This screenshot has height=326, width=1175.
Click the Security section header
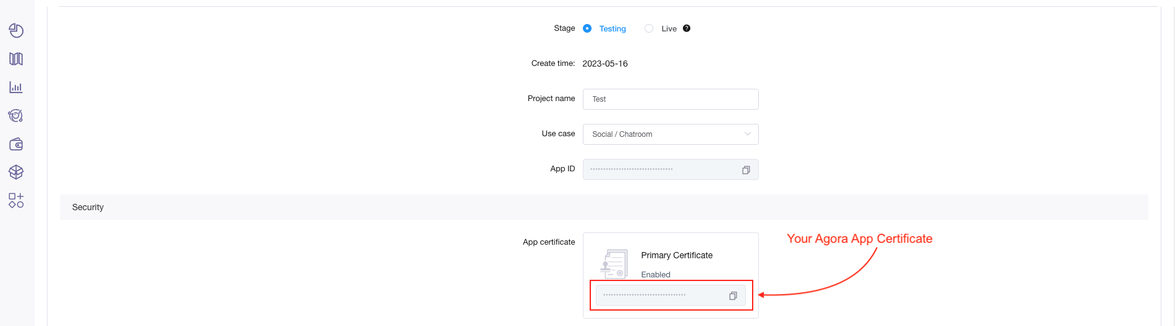pos(88,207)
